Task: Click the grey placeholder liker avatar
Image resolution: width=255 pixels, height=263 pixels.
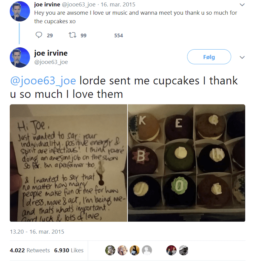Action: [147, 250]
